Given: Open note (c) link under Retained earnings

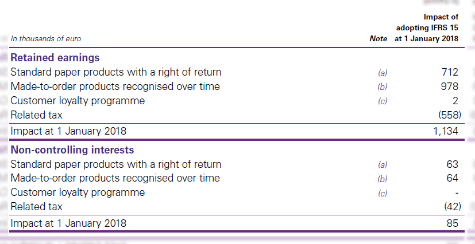Looking at the screenshot, I should click(383, 101).
